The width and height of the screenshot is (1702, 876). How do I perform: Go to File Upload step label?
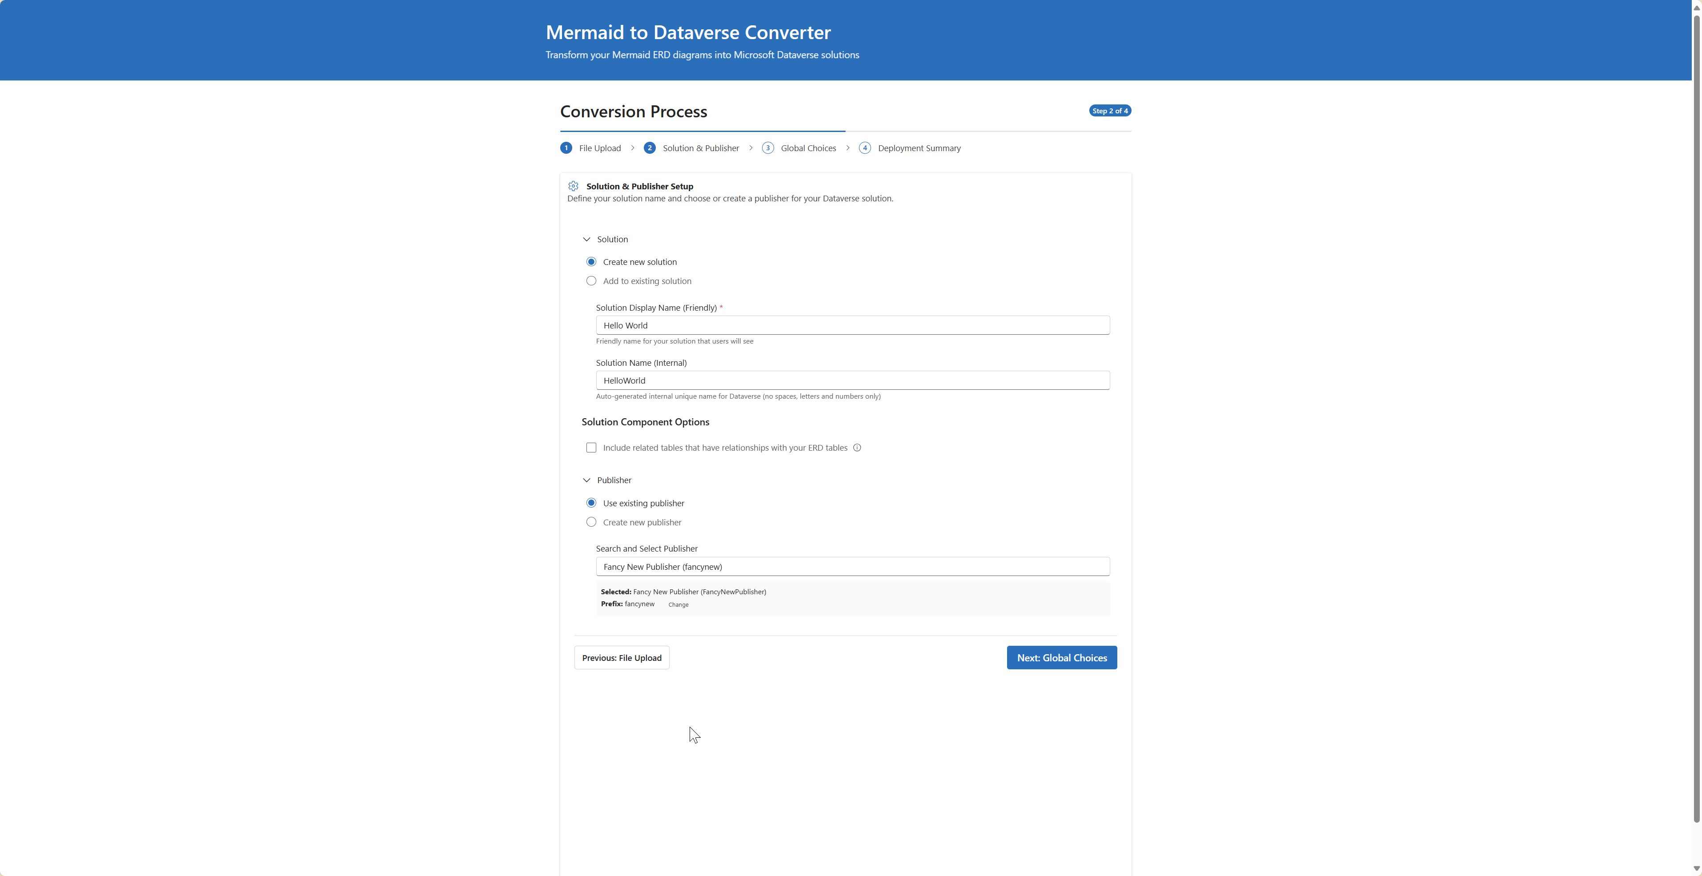[x=600, y=148]
